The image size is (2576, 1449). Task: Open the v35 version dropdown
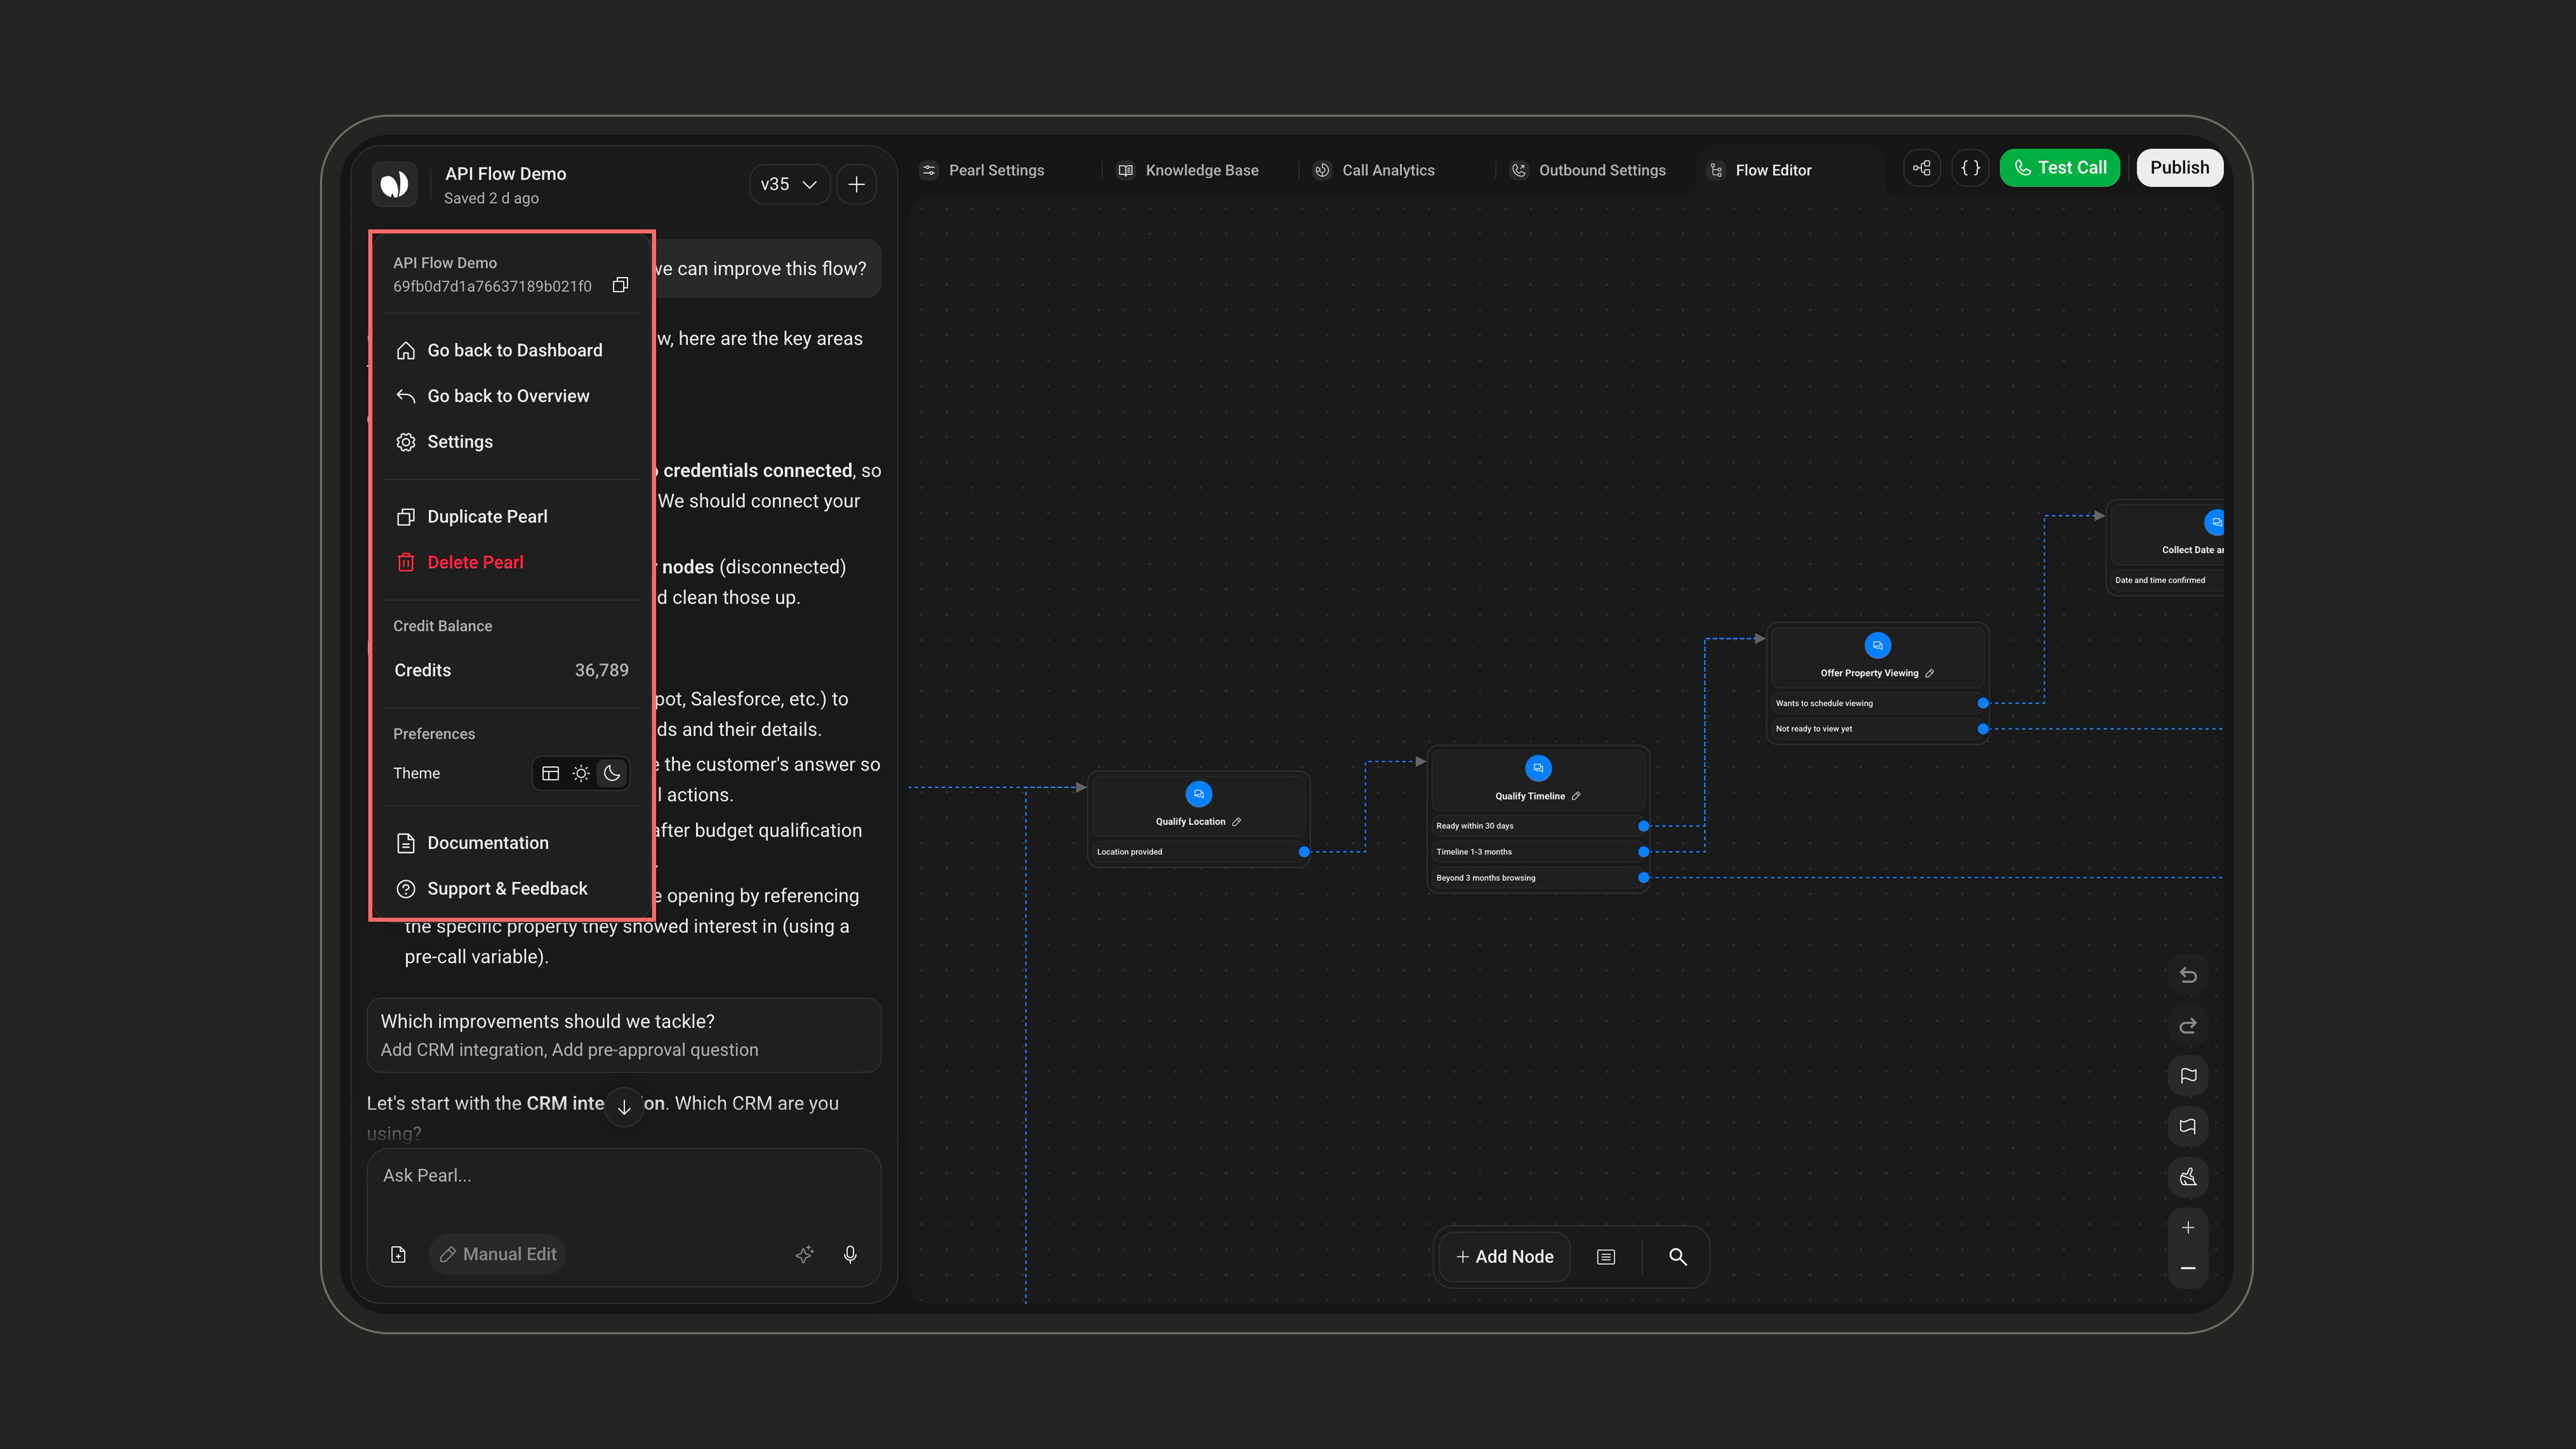coord(789,184)
